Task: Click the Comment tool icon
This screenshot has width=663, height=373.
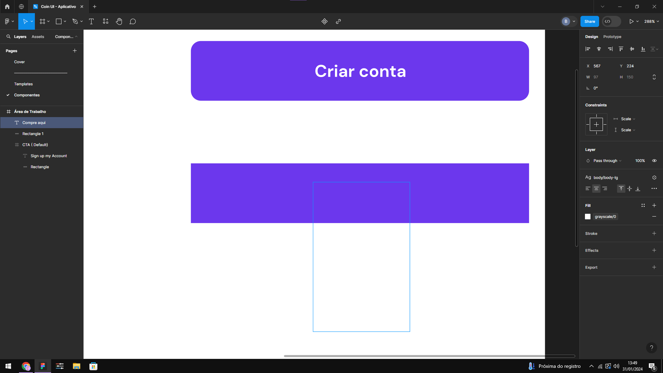Action: click(133, 21)
